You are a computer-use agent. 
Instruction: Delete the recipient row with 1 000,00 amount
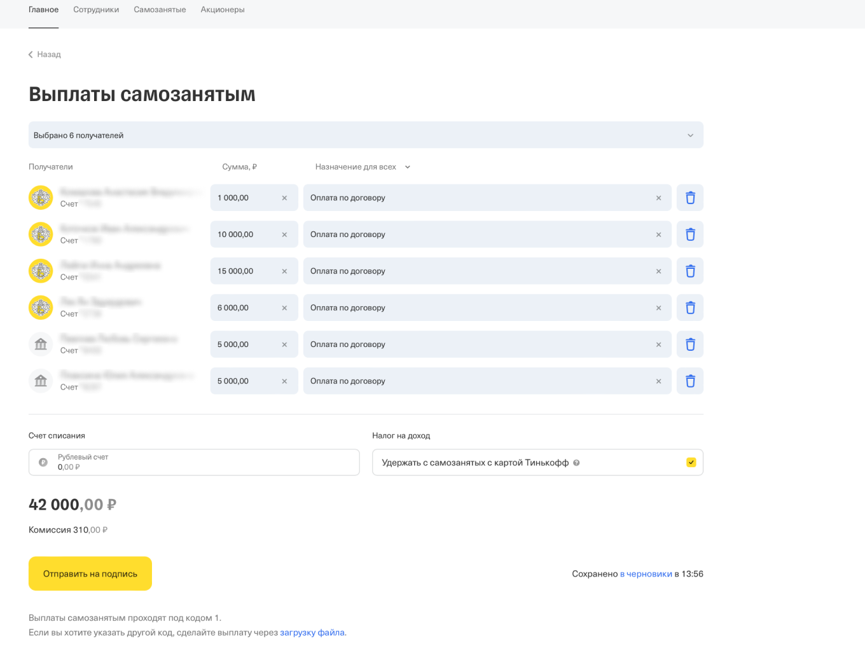point(690,198)
